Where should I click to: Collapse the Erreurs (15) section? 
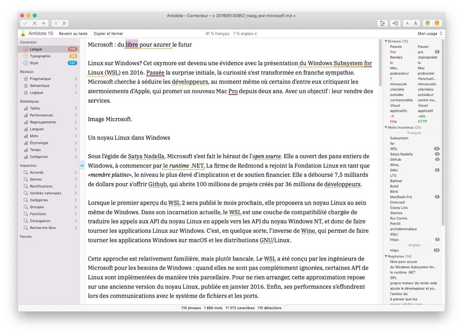[386, 41]
